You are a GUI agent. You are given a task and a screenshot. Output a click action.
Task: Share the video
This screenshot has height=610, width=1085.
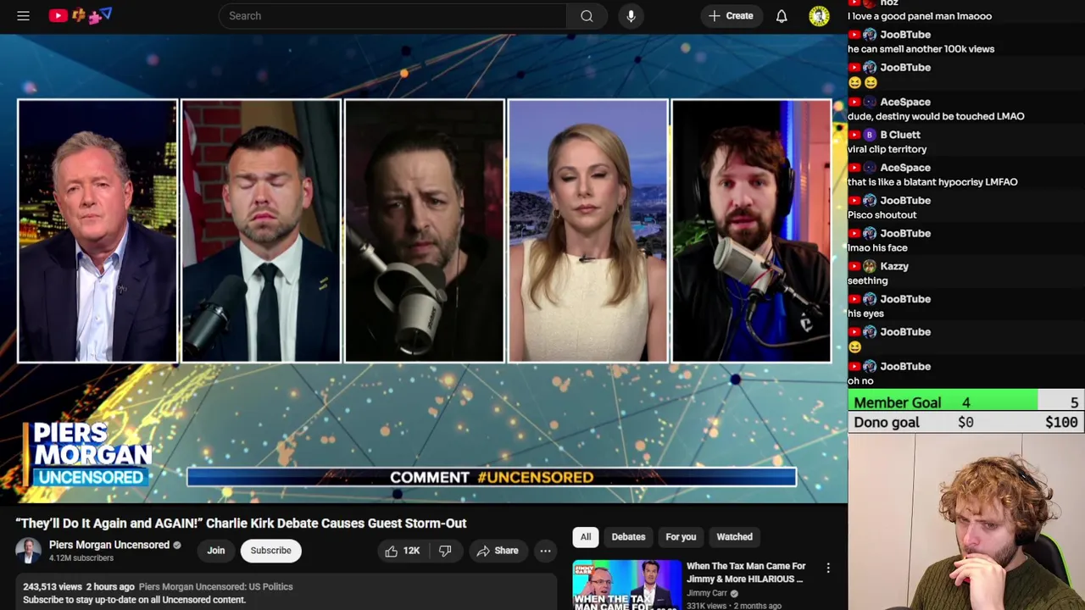(x=497, y=551)
